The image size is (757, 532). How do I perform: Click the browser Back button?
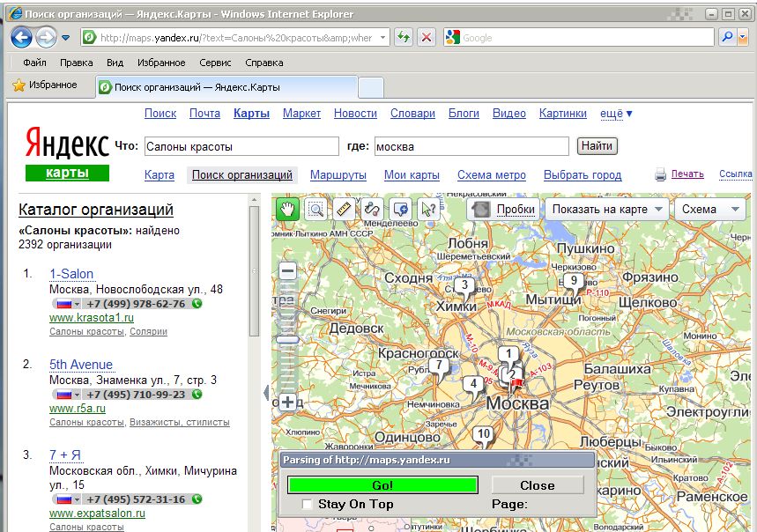click(21, 37)
